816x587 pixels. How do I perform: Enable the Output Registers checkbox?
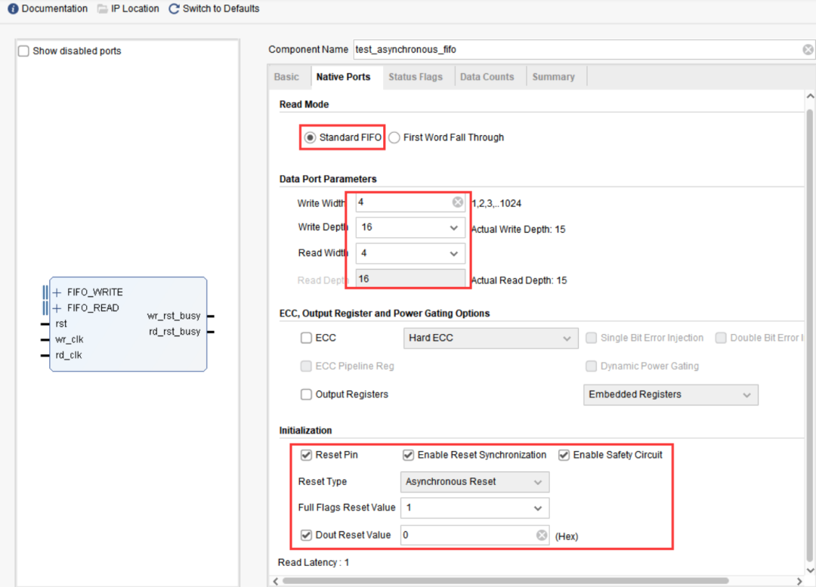pyautogui.click(x=306, y=394)
